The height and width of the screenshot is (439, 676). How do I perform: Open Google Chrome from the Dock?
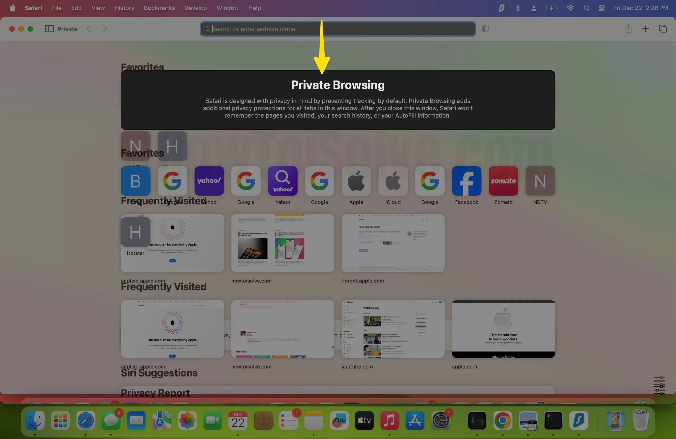tap(503, 420)
